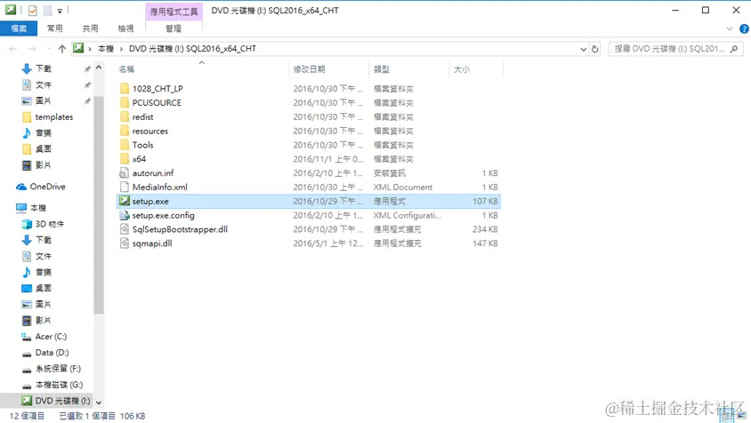Image resolution: width=751 pixels, height=423 pixels.
Task: Click navigation pane scroll up arrow
Action: coord(99,68)
